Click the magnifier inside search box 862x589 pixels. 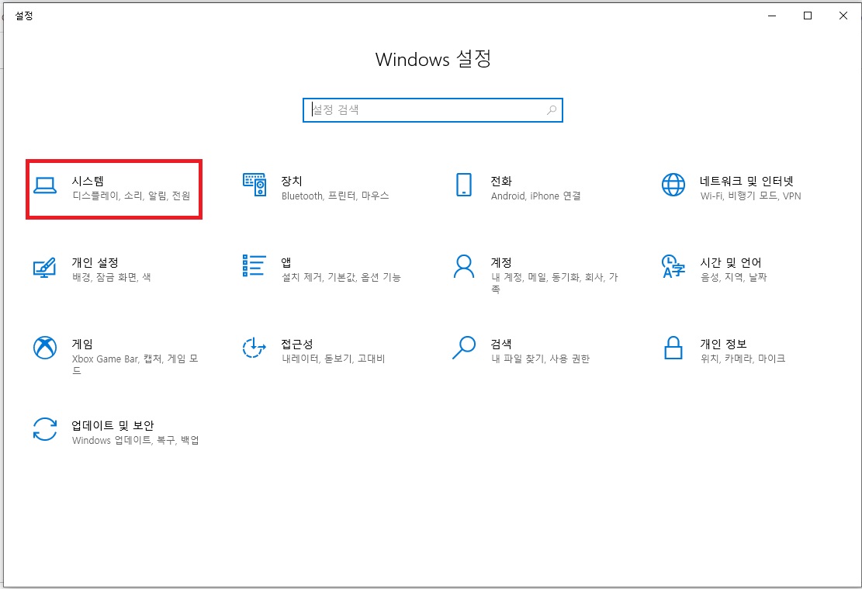(552, 110)
